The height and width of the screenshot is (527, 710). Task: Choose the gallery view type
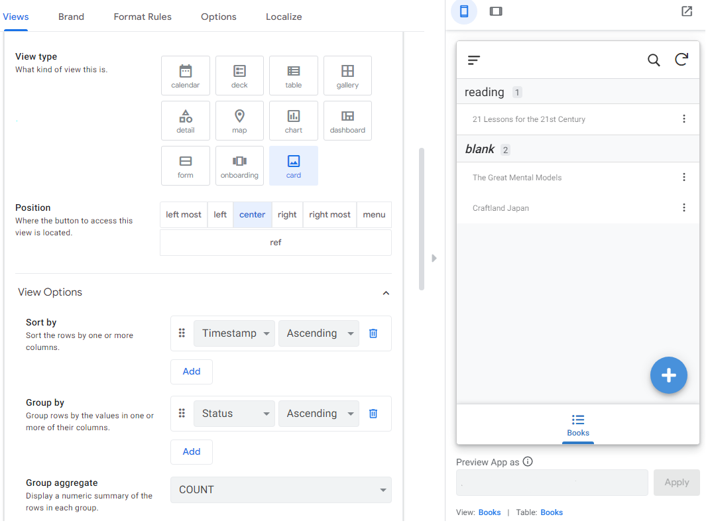pyautogui.click(x=347, y=76)
